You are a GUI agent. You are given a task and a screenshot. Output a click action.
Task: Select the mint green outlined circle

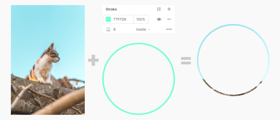139,79
